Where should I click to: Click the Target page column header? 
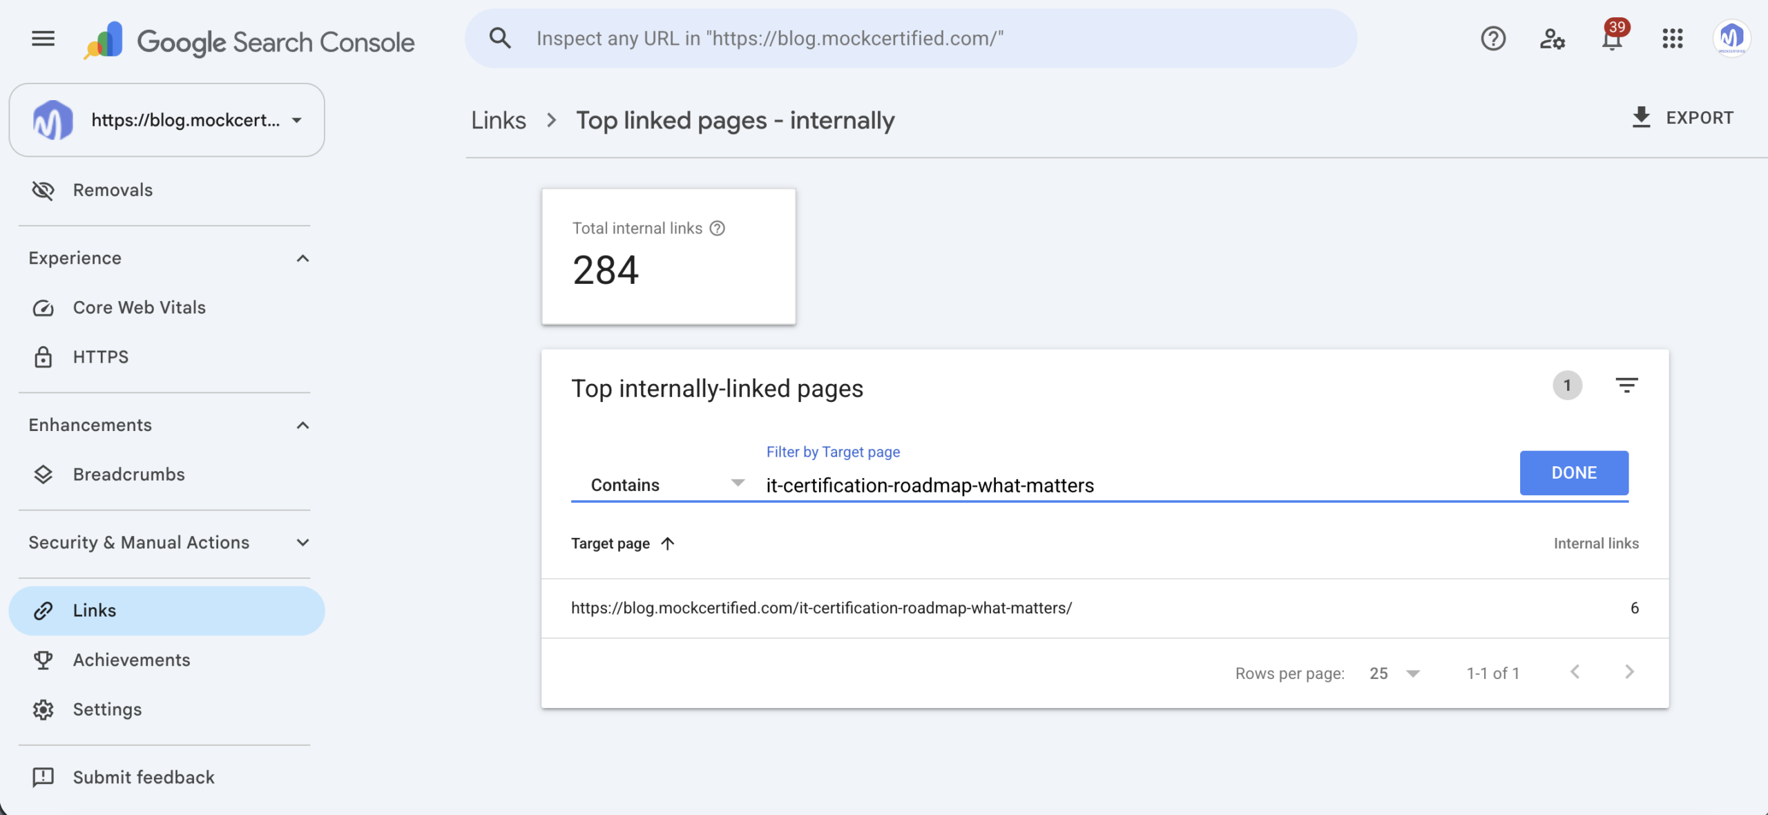[x=611, y=544]
